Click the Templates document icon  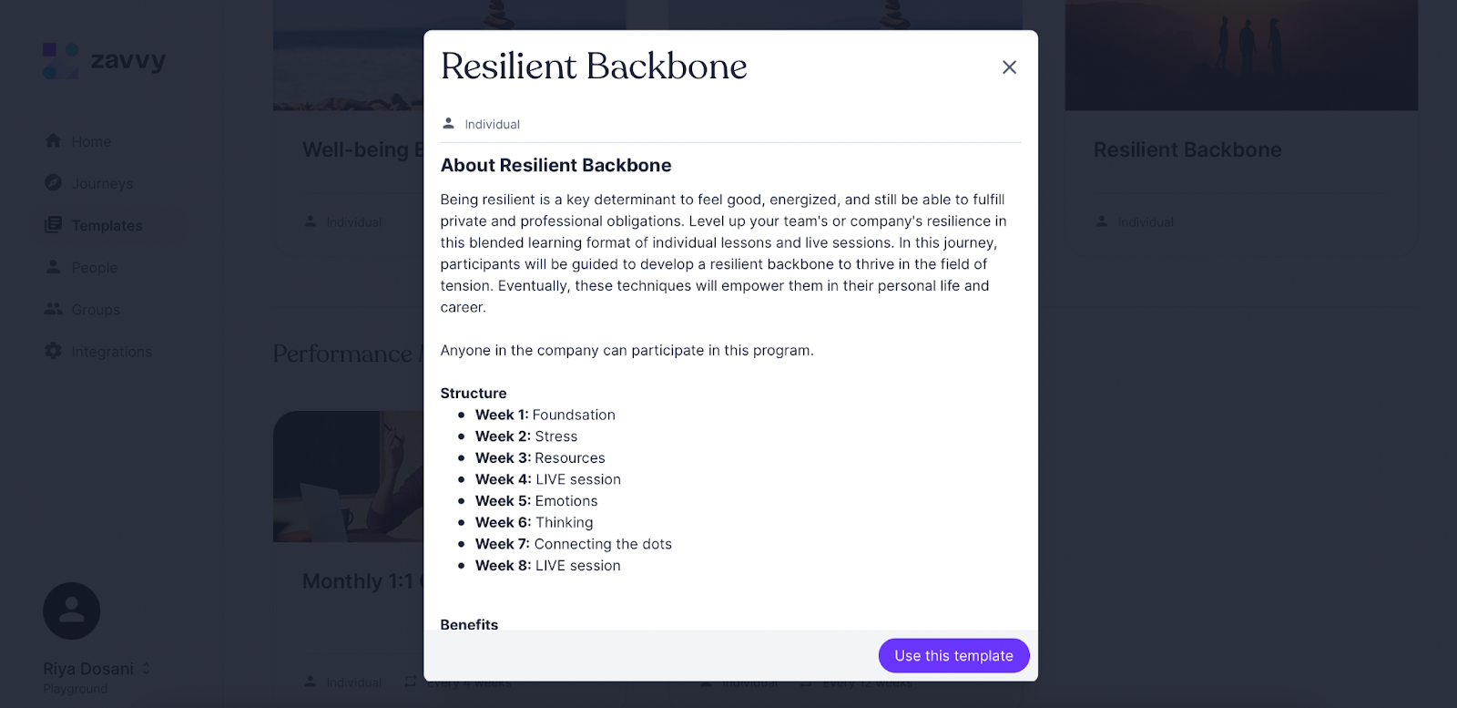[x=53, y=225]
